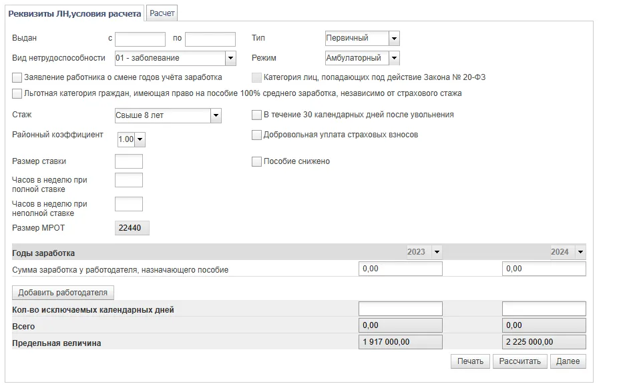Screen dimensions: 635x386
Task: Change the 2023 earnings year dropdown
Action: click(437, 252)
